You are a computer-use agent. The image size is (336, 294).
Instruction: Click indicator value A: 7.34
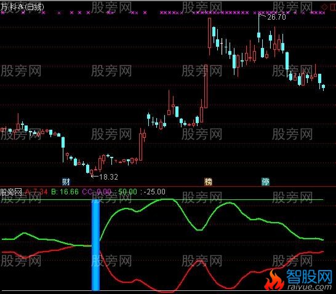pos(36,192)
